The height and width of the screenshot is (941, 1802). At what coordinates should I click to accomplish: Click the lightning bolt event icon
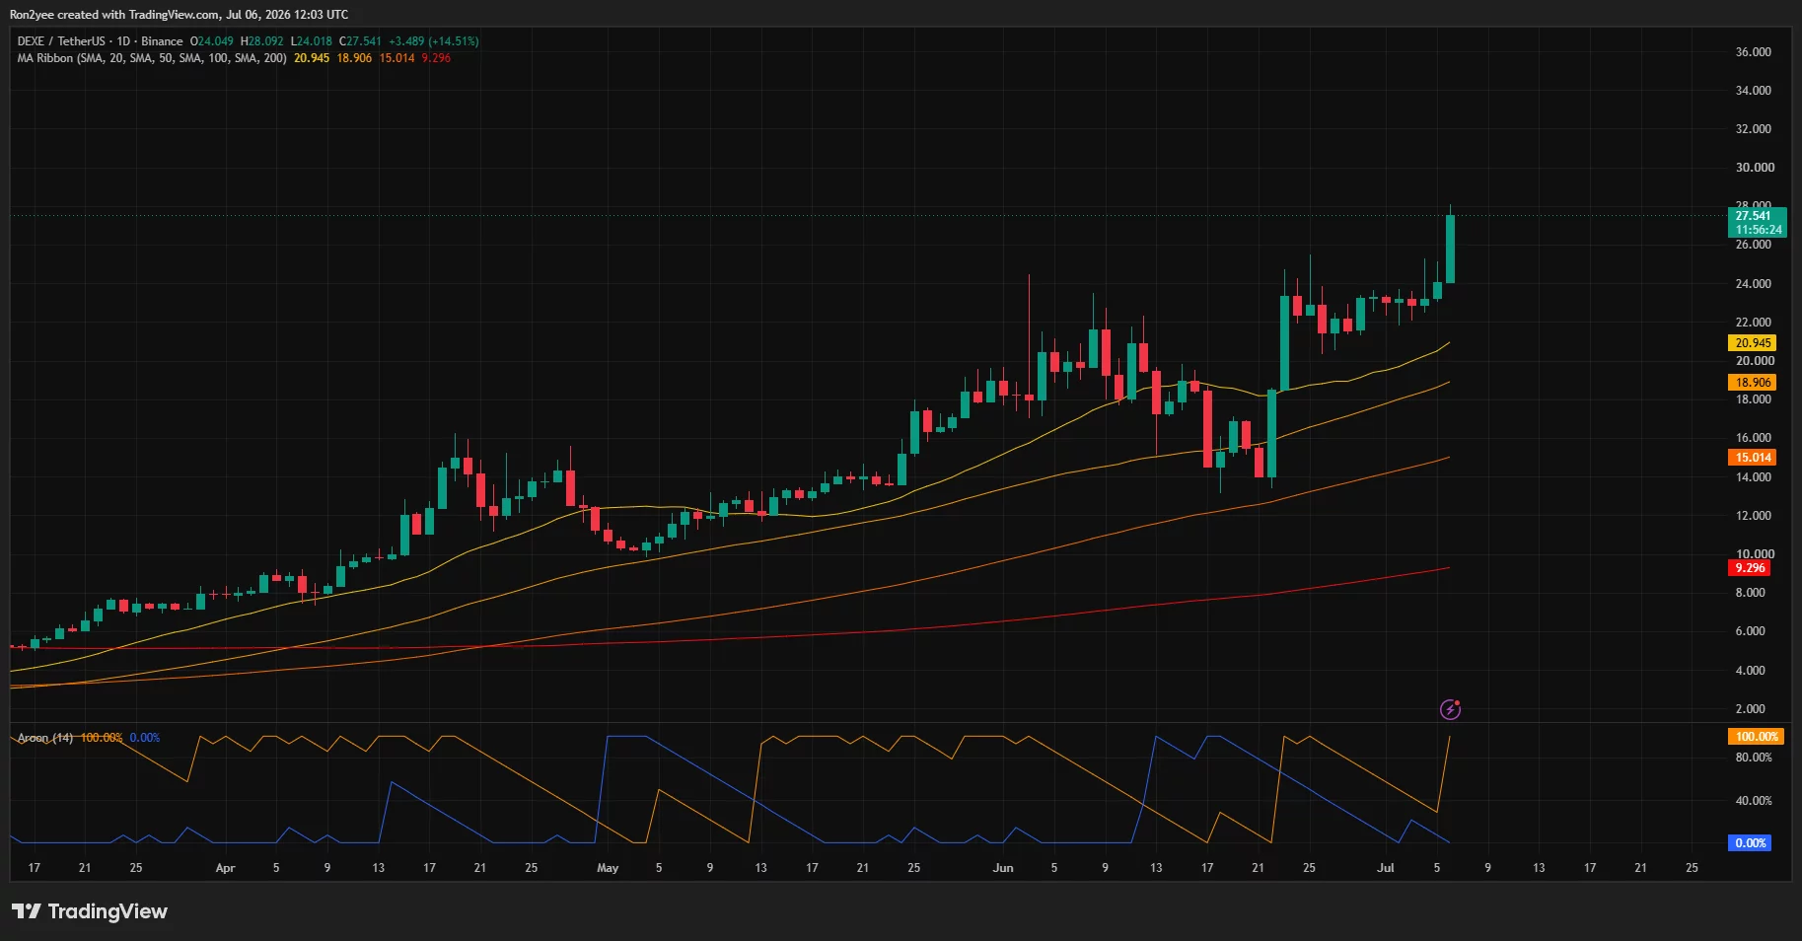pos(1450,708)
